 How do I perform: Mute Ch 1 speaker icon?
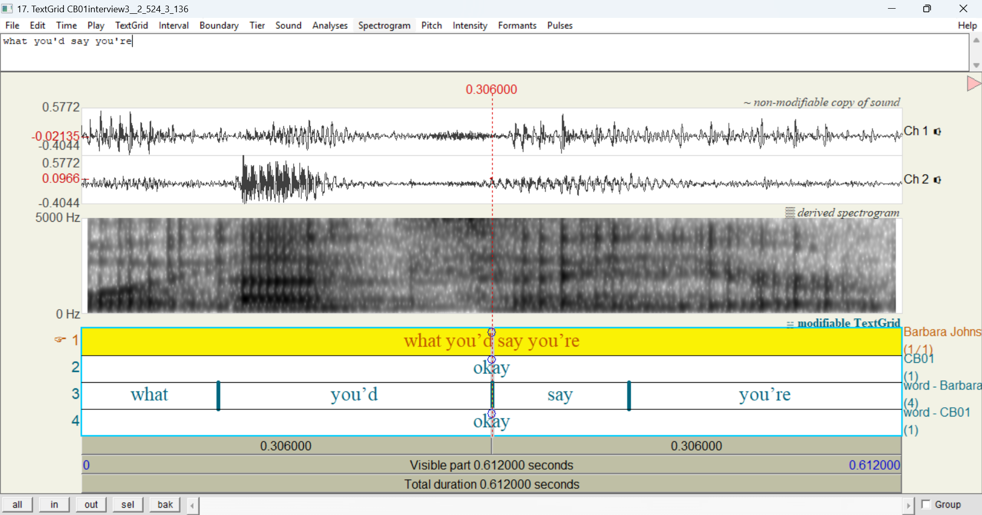[938, 132]
